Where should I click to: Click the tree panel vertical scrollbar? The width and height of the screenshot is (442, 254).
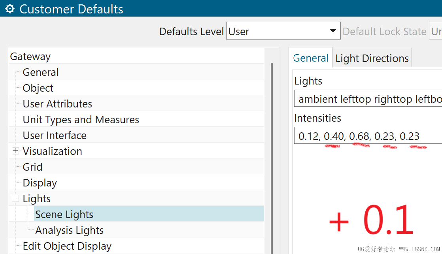[272, 158]
